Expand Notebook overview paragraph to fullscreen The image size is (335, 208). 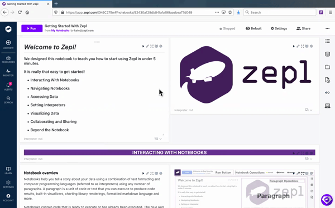tap(152, 174)
